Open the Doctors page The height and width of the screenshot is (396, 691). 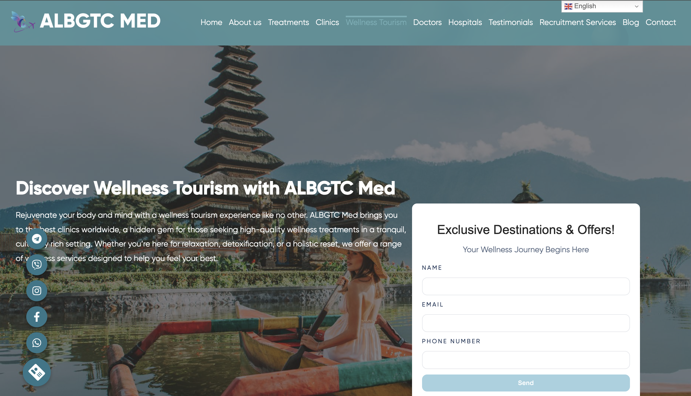[427, 22]
